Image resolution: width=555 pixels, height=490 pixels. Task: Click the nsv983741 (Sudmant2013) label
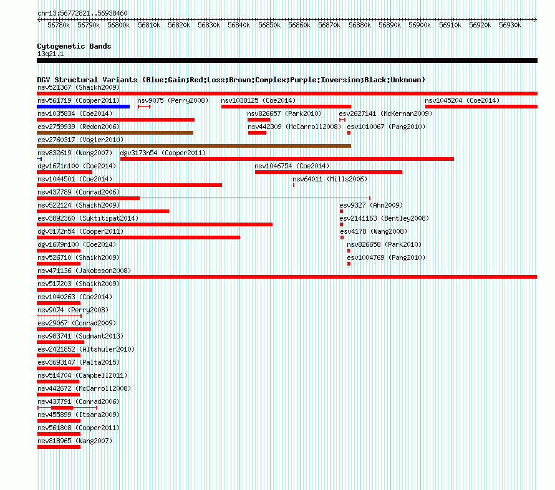(x=80, y=336)
